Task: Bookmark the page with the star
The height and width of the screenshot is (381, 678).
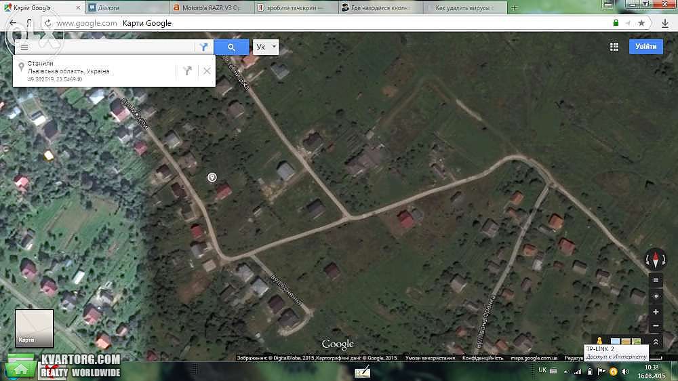Action: tap(641, 23)
